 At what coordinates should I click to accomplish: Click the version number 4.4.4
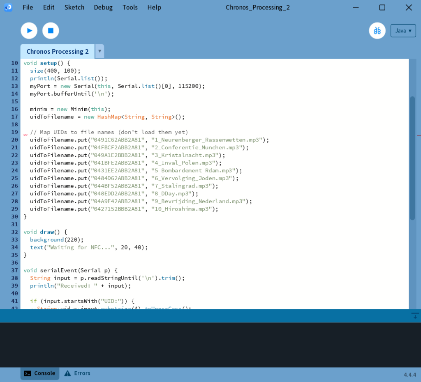[410, 375]
